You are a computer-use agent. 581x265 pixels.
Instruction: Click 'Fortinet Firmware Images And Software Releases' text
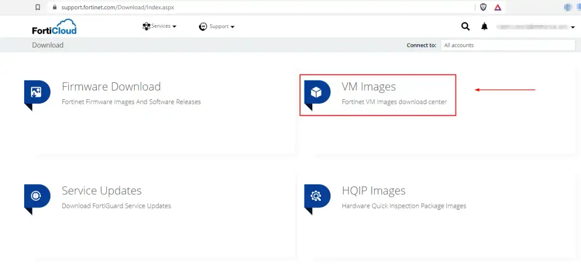tap(131, 102)
